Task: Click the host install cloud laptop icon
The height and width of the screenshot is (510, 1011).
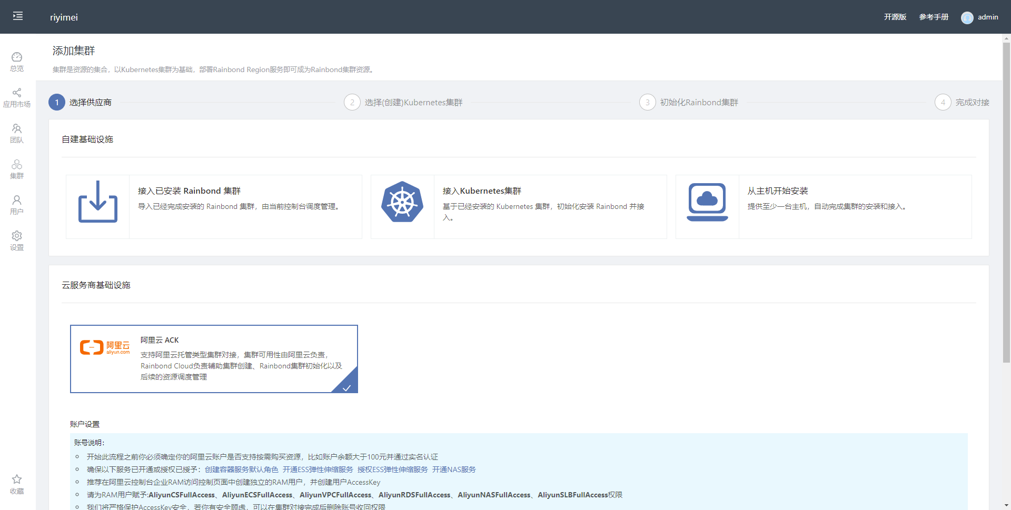Action: [707, 202]
